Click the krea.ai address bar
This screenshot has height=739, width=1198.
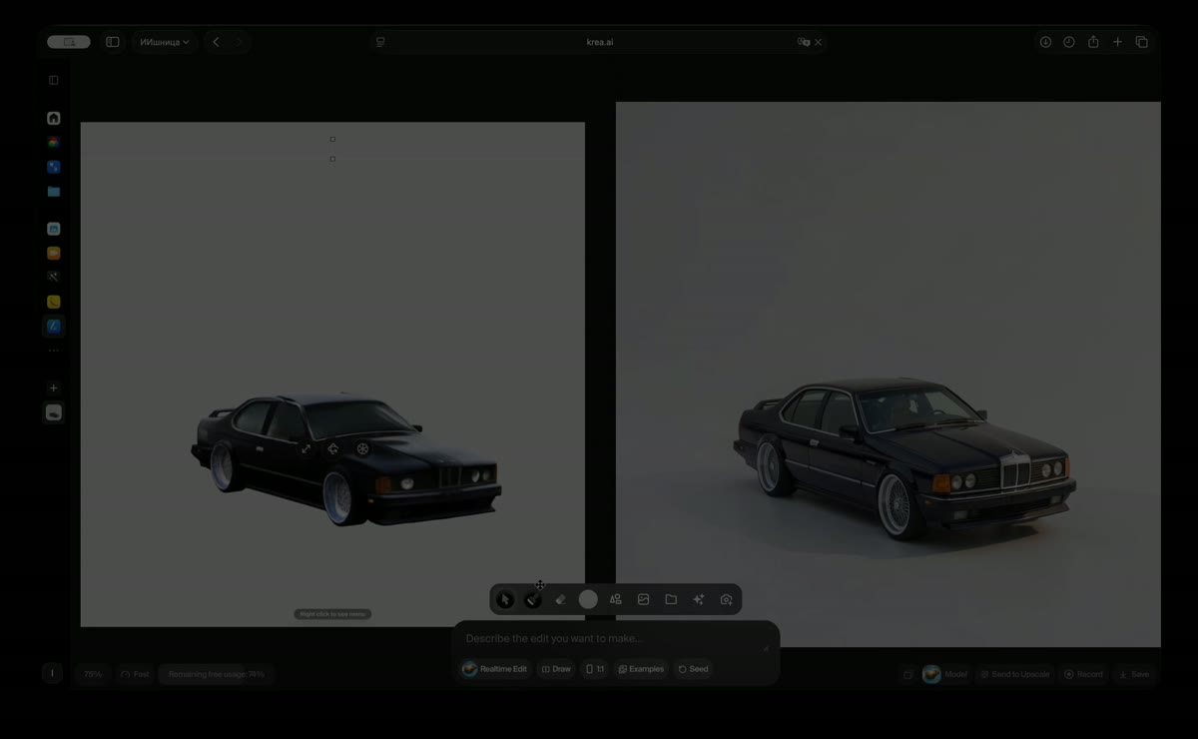click(599, 42)
